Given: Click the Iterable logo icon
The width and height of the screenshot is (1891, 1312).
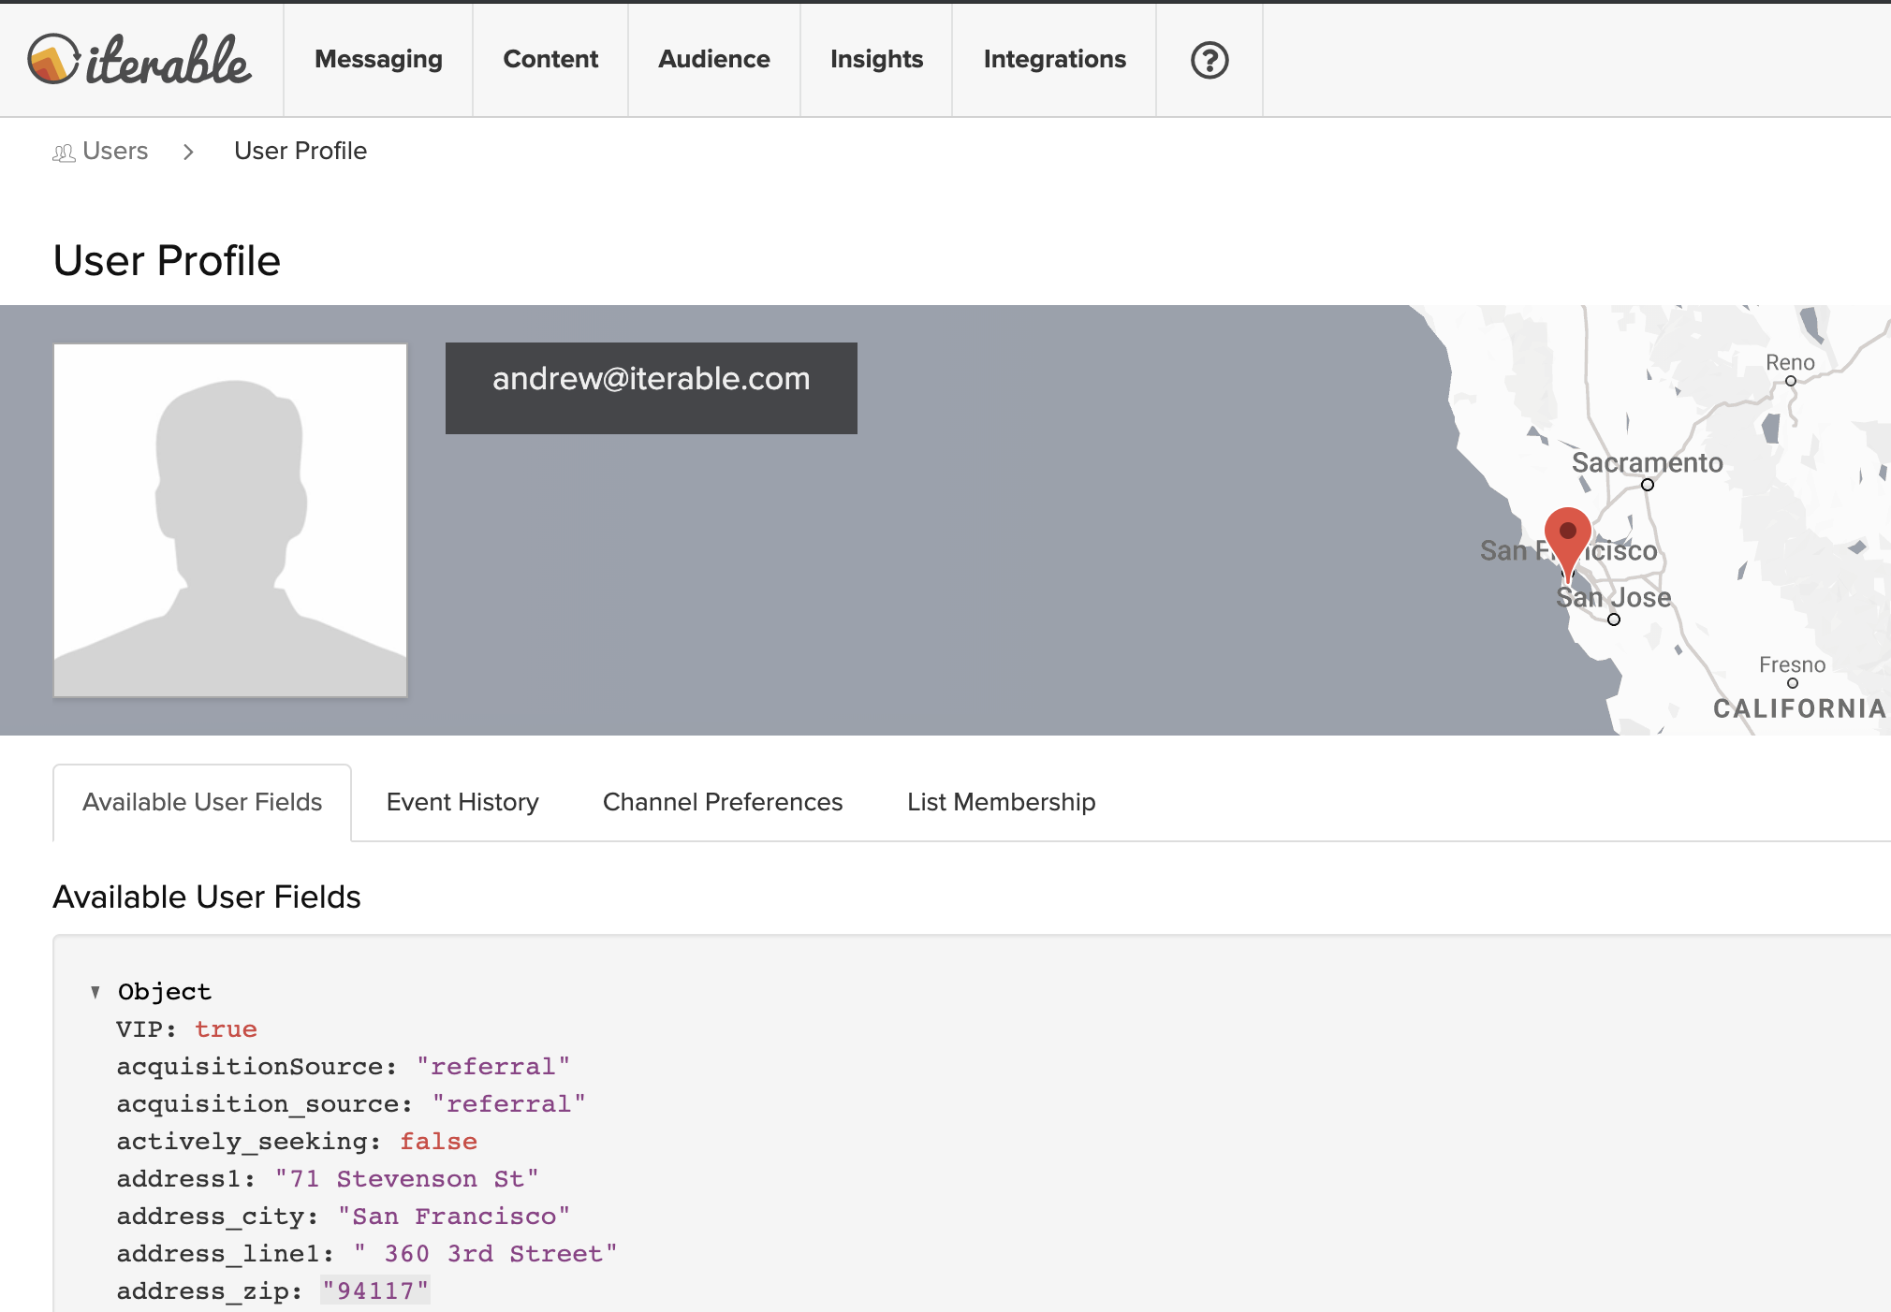Looking at the screenshot, I should click(x=53, y=59).
